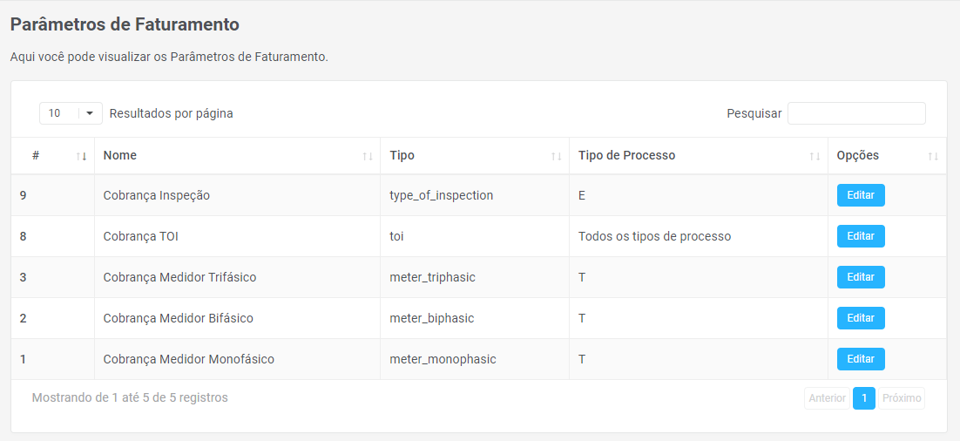Sort table by Nome header

[x=120, y=155]
